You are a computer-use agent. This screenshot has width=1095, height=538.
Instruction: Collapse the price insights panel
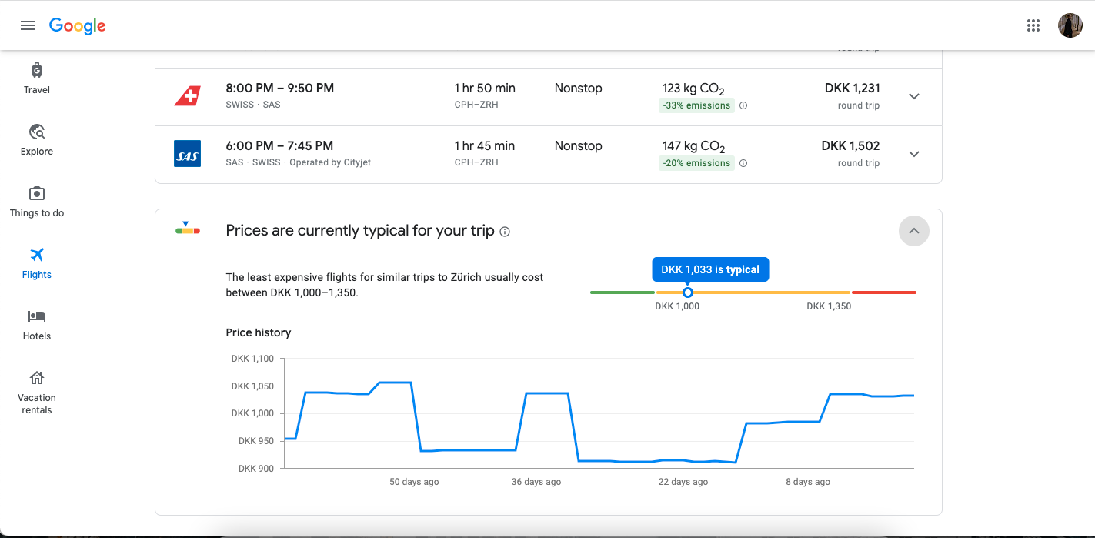913,231
